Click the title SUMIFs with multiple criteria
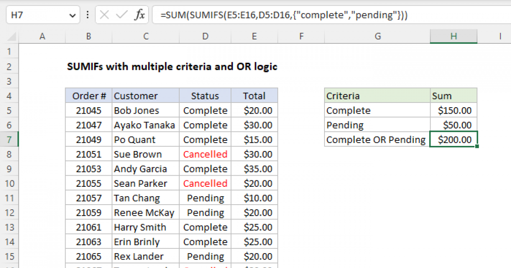 click(172, 67)
